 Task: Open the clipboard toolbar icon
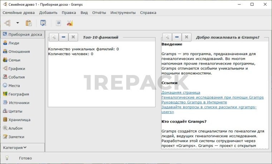(29, 23)
